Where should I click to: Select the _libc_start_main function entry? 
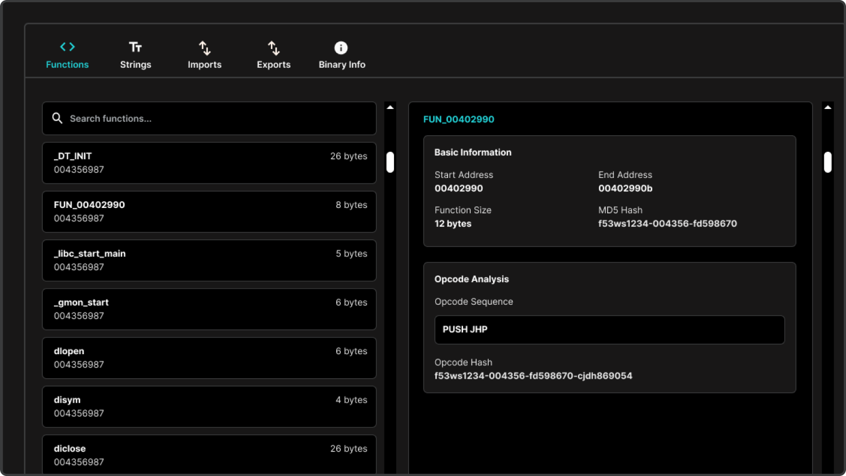209,260
